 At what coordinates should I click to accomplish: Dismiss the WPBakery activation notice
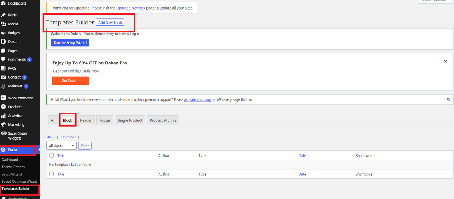click(x=448, y=100)
